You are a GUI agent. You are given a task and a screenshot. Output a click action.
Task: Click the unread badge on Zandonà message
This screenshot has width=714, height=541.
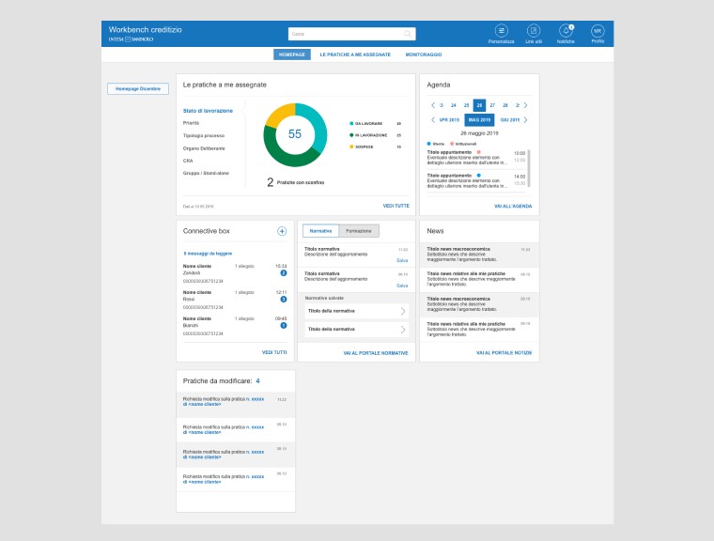(x=283, y=273)
